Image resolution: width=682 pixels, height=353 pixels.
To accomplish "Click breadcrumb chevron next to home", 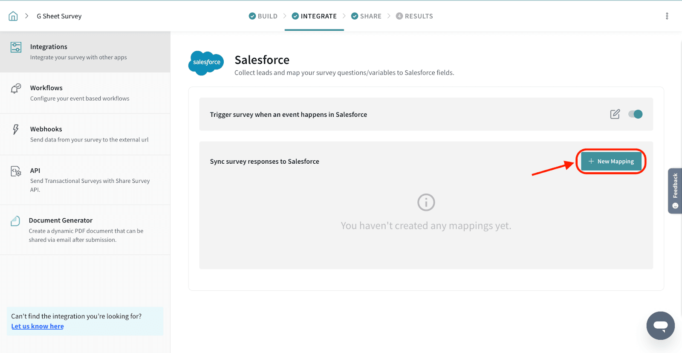I will pyautogui.click(x=26, y=16).
